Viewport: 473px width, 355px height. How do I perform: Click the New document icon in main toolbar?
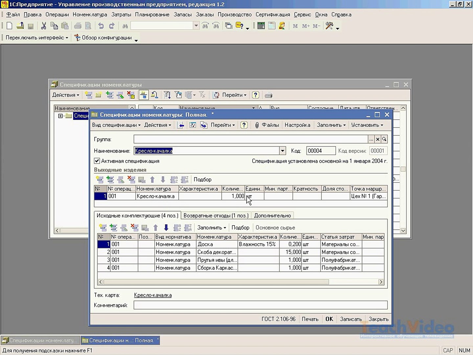pos(10,26)
